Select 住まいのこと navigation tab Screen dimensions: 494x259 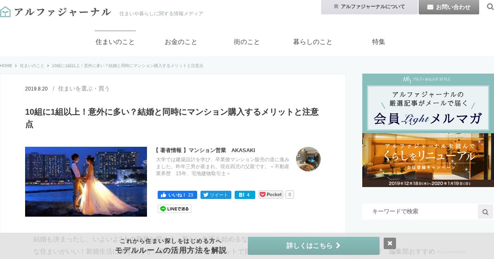tap(115, 42)
